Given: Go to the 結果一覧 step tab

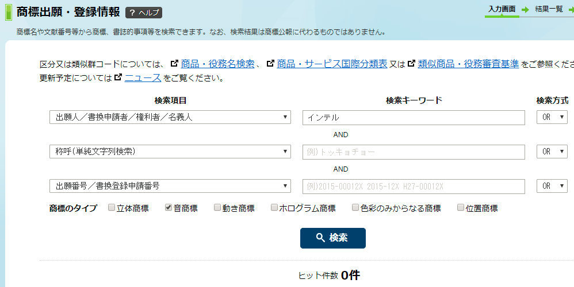Looking at the screenshot, I should [549, 9].
